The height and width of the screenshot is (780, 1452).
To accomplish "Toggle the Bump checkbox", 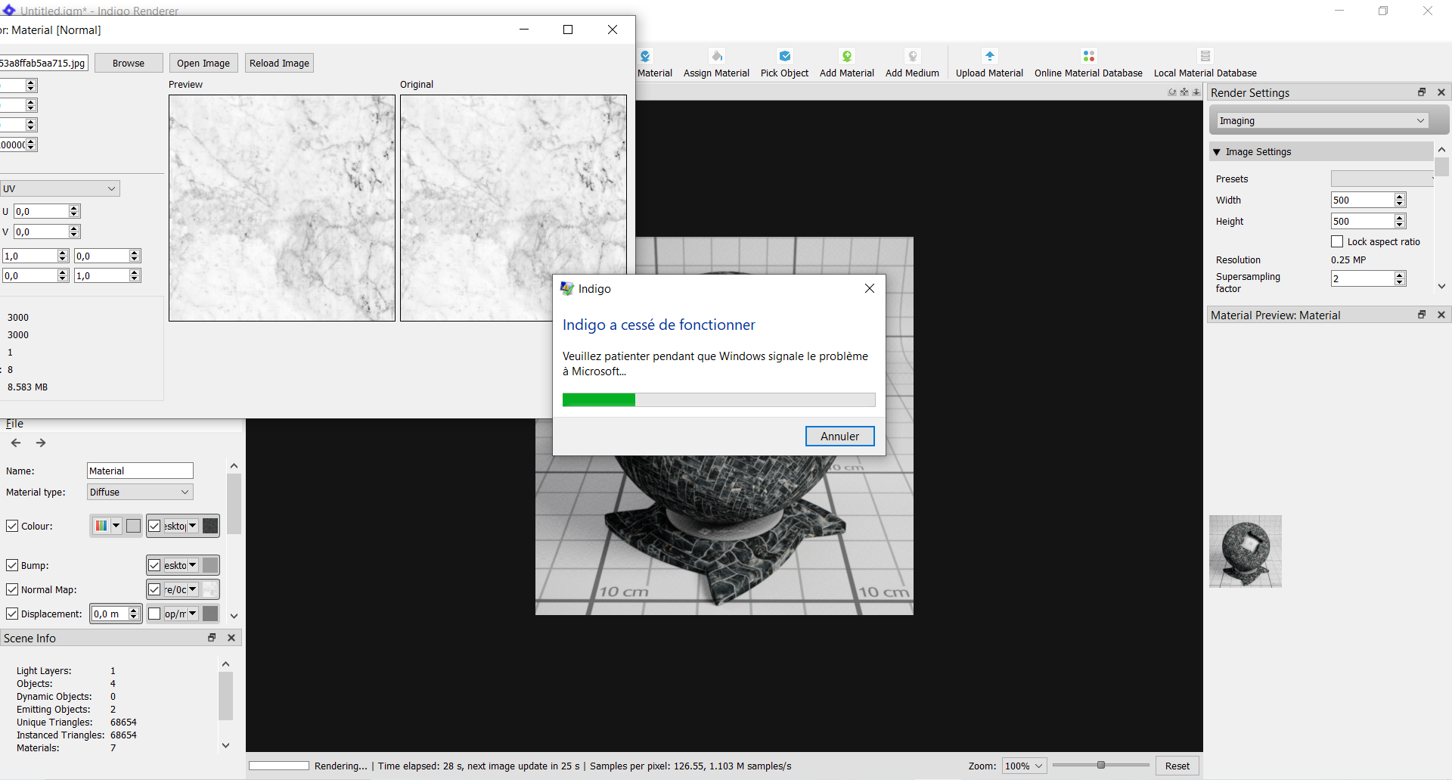I will [x=12, y=565].
